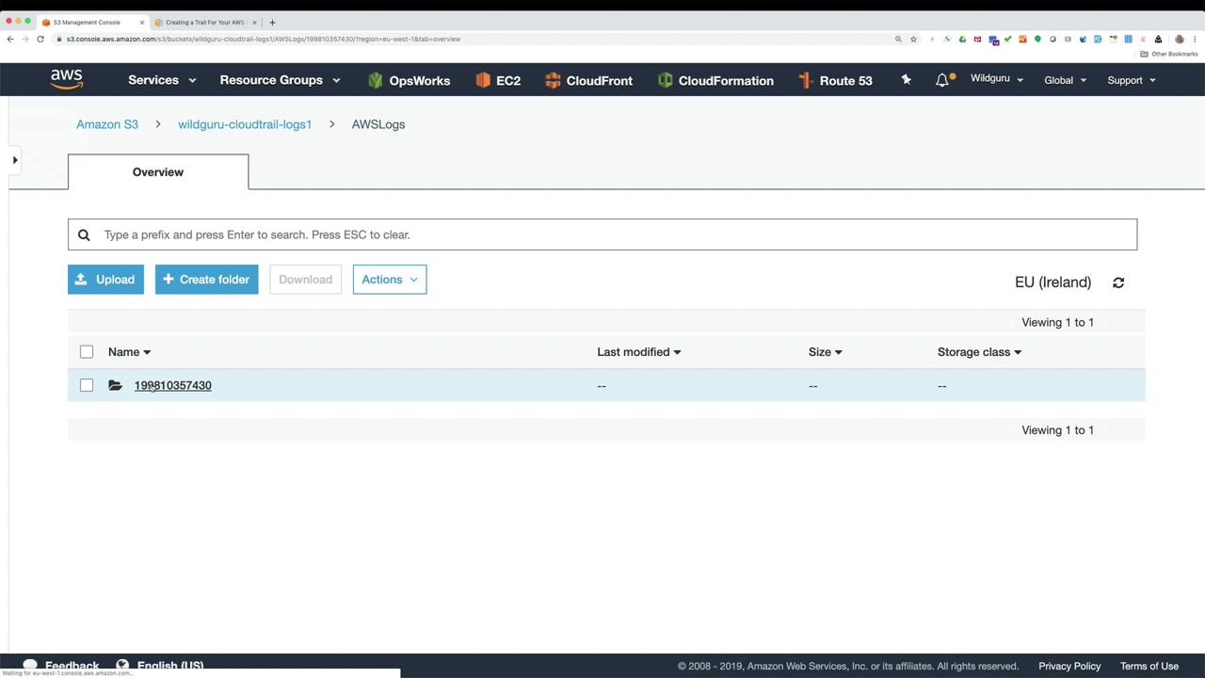Image resolution: width=1205 pixels, height=678 pixels.
Task: Close the Creating a Trail tab
Action: tap(254, 22)
